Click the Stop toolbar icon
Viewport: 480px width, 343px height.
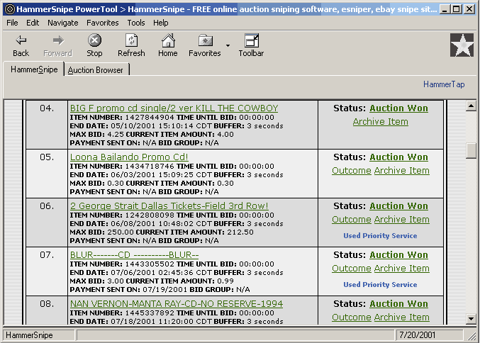click(94, 40)
